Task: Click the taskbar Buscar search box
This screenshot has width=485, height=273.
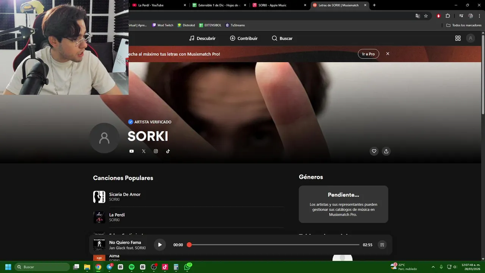Action: 42,267
